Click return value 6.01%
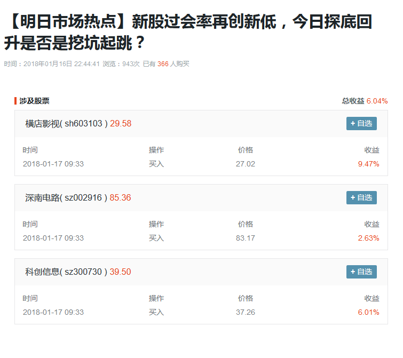The height and width of the screenshot is (358, 403). point(368,312)
